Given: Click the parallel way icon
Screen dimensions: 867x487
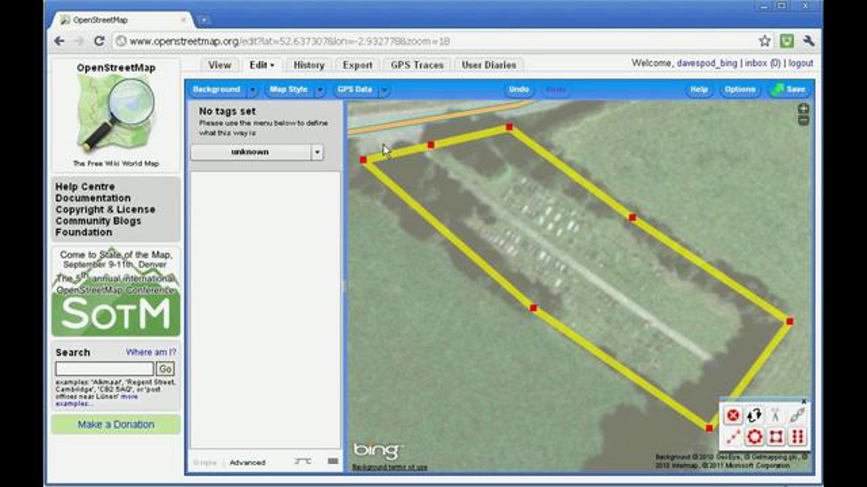Looking at the screenshot, I should pos(797,437).
